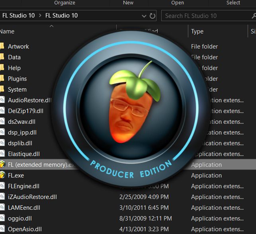The image size is (256, 234).
Task: Open the Open ribbon group
Action: pos(178,3)
